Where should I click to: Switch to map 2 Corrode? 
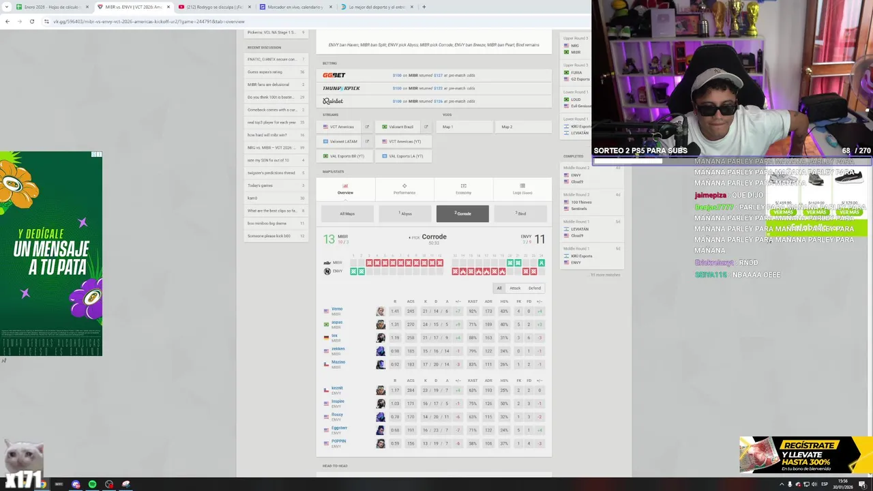click(x=462, y=213)
